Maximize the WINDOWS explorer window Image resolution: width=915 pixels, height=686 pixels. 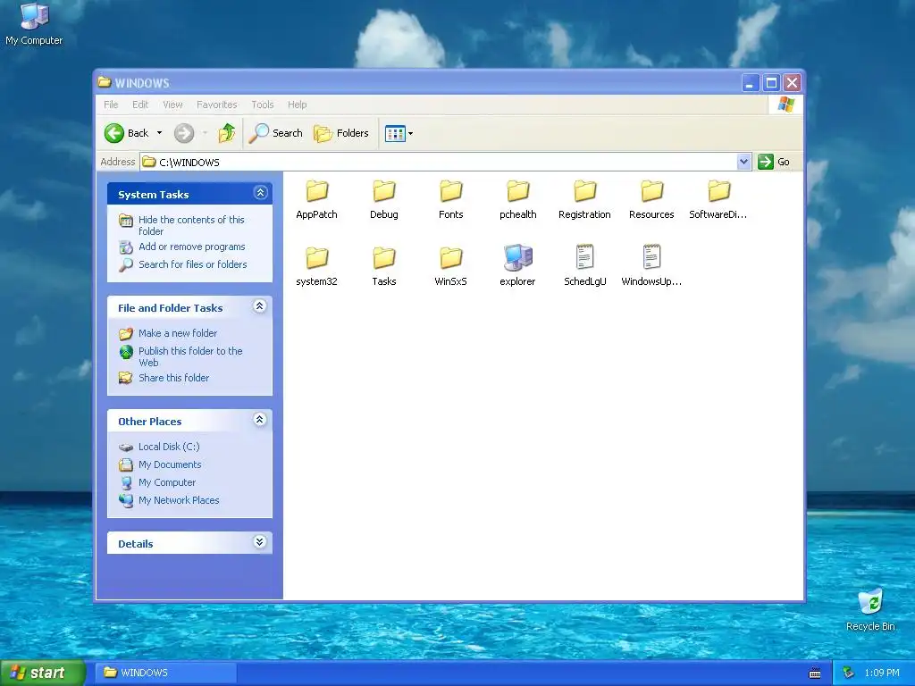[x=771, y=83]
